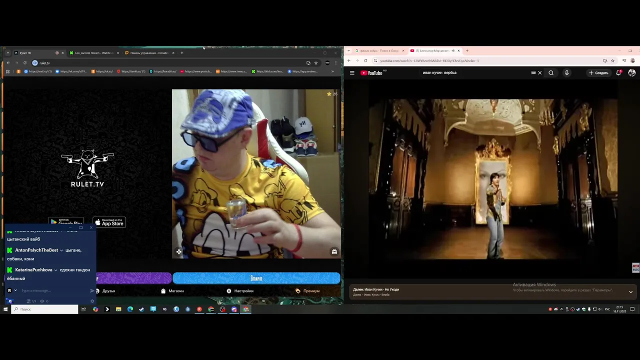Bookmark rulet.tv with the star icon

point(316,63)
